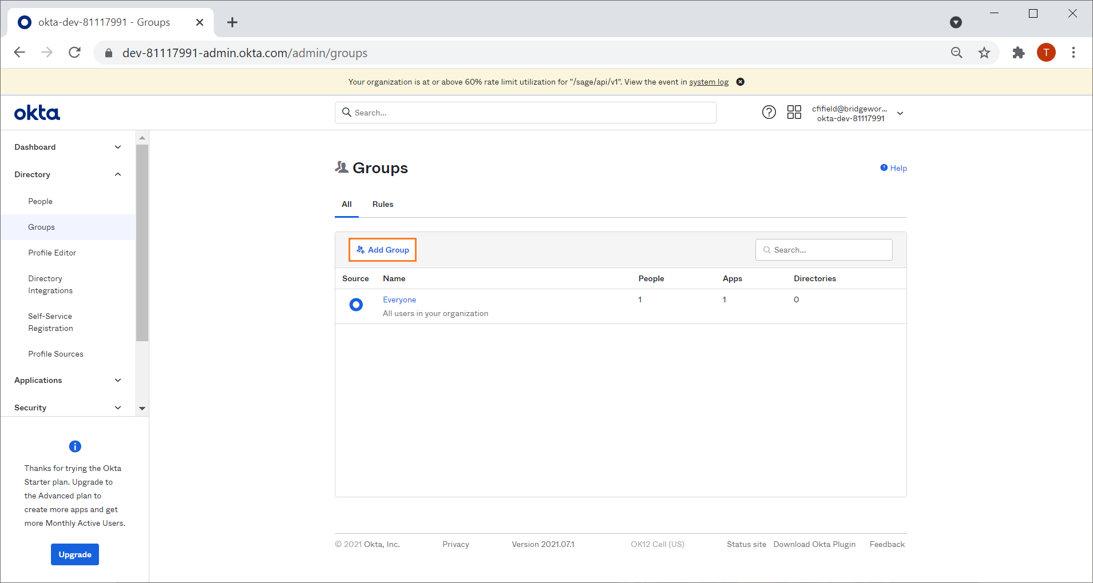Image resolution: width=1093 pixels, height=583 pixels.
Task: Click the browser back arrow
Action: point(19,53)
